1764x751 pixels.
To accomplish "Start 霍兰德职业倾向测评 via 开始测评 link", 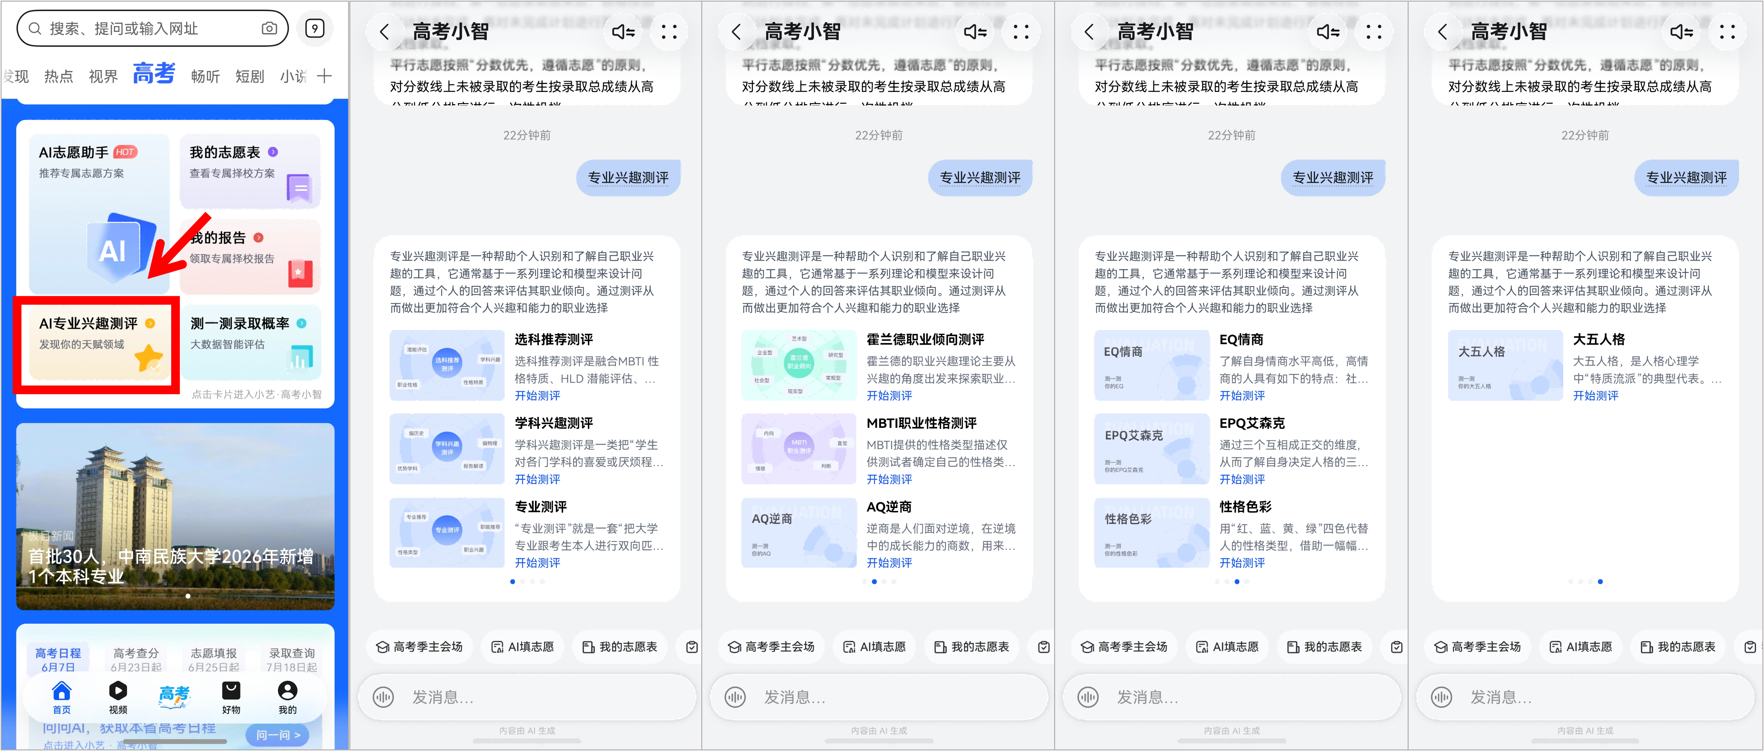I will [x=889, y=396].
